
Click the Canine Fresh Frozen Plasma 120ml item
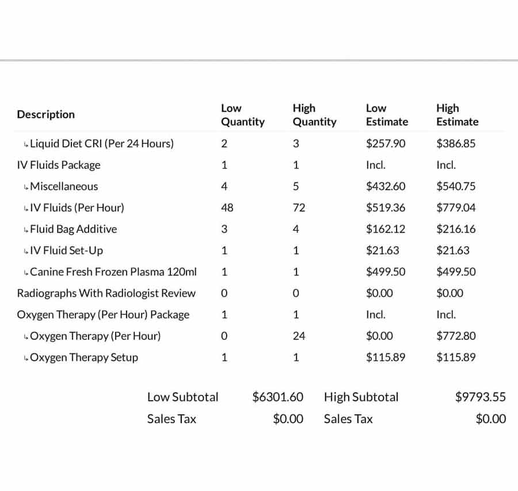point(113,272)
